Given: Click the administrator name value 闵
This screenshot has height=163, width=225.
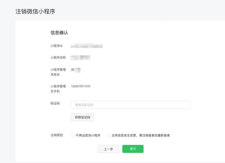Looking at the screenshot, I should [x=76, y=70].
